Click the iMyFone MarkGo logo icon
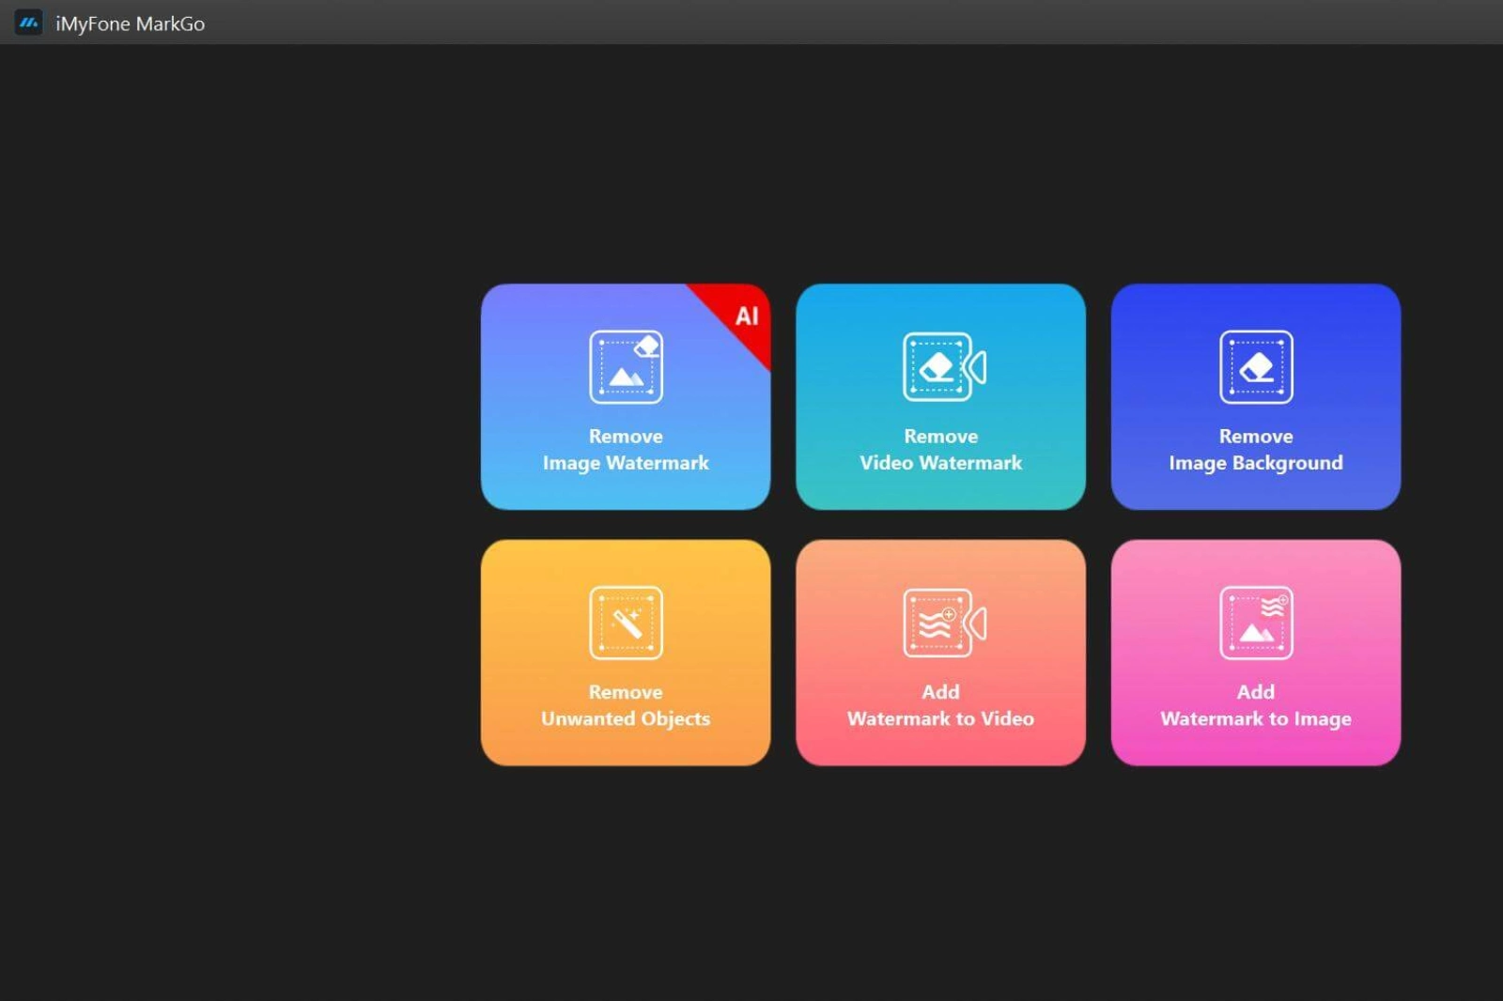Viewport: 1503px width, 1001px height. tap(28, 23)
